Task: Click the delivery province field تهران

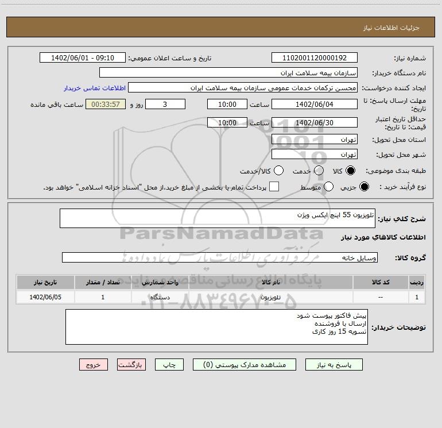Action: point(315,140)
